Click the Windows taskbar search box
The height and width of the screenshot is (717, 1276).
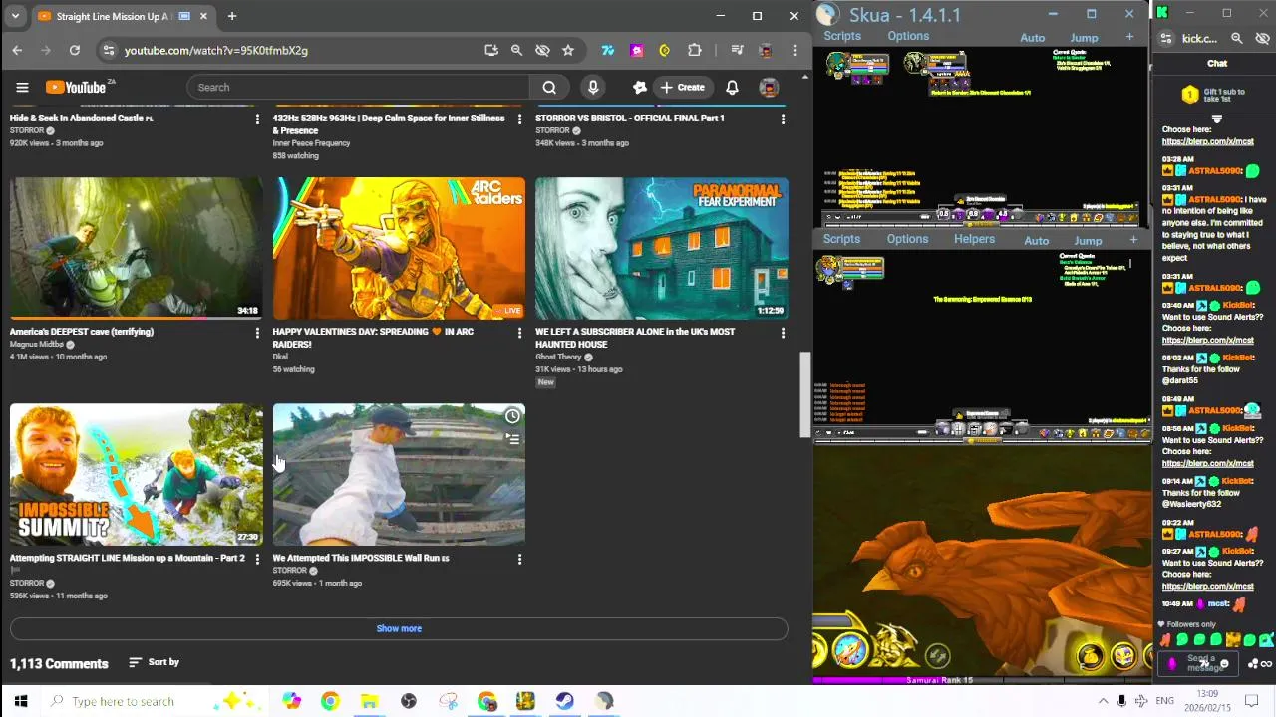155,701
